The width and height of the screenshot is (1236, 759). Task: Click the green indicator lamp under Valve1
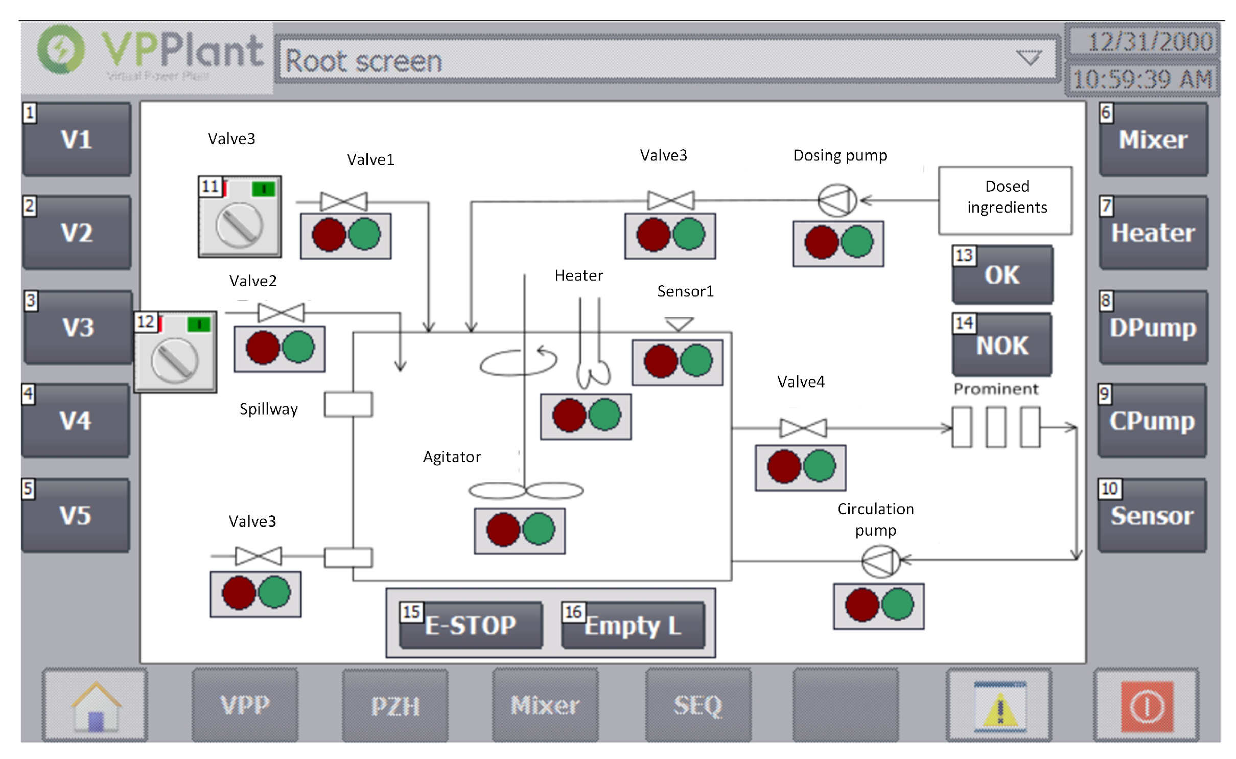(364, 235)
